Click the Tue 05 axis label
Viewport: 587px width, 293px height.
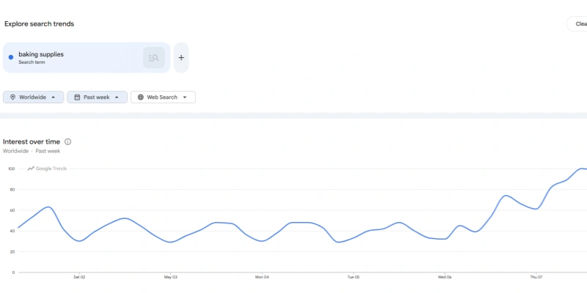coord(354,278)
